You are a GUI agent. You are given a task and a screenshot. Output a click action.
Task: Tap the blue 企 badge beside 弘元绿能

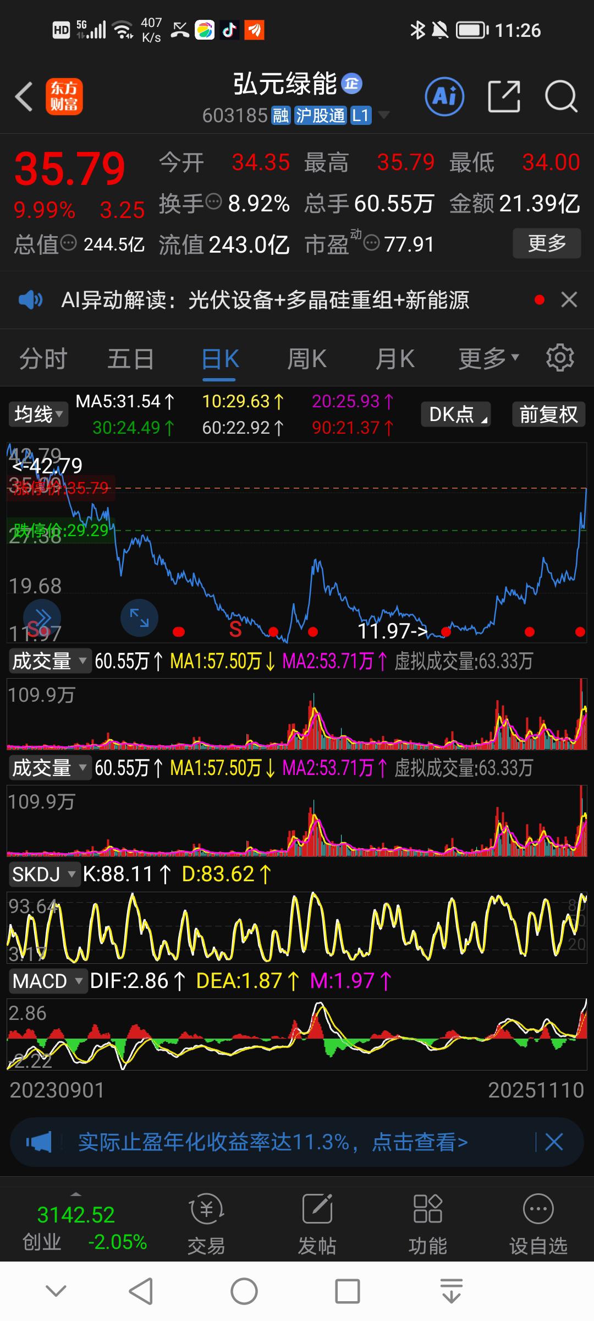tap(352, 84)
